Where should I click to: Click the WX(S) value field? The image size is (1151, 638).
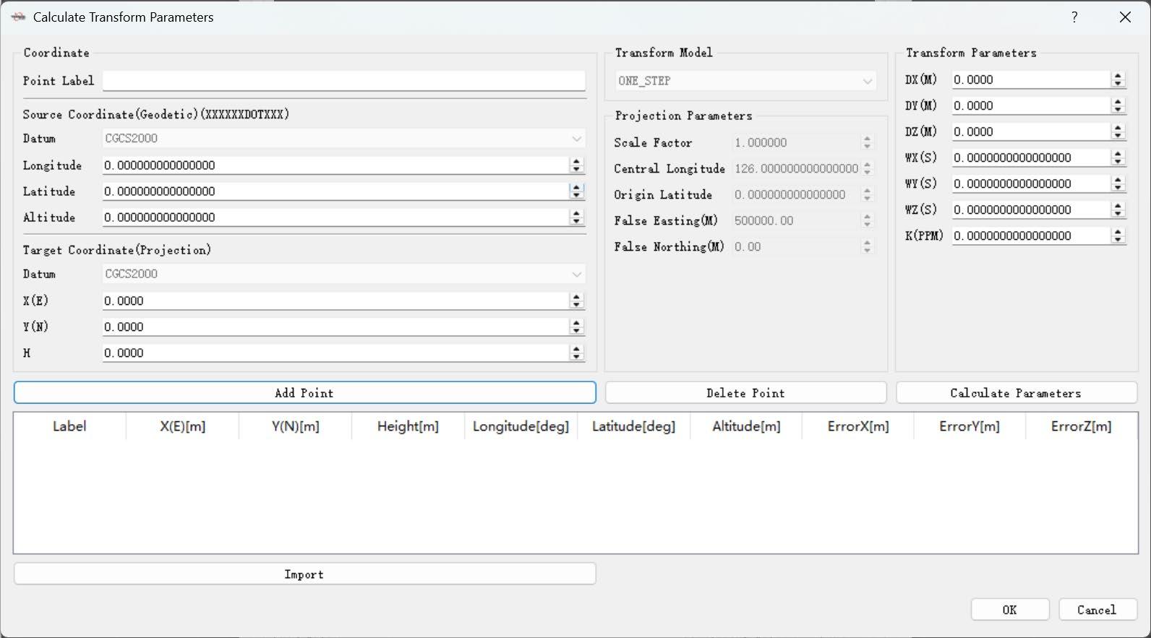tap(1031, 158)
